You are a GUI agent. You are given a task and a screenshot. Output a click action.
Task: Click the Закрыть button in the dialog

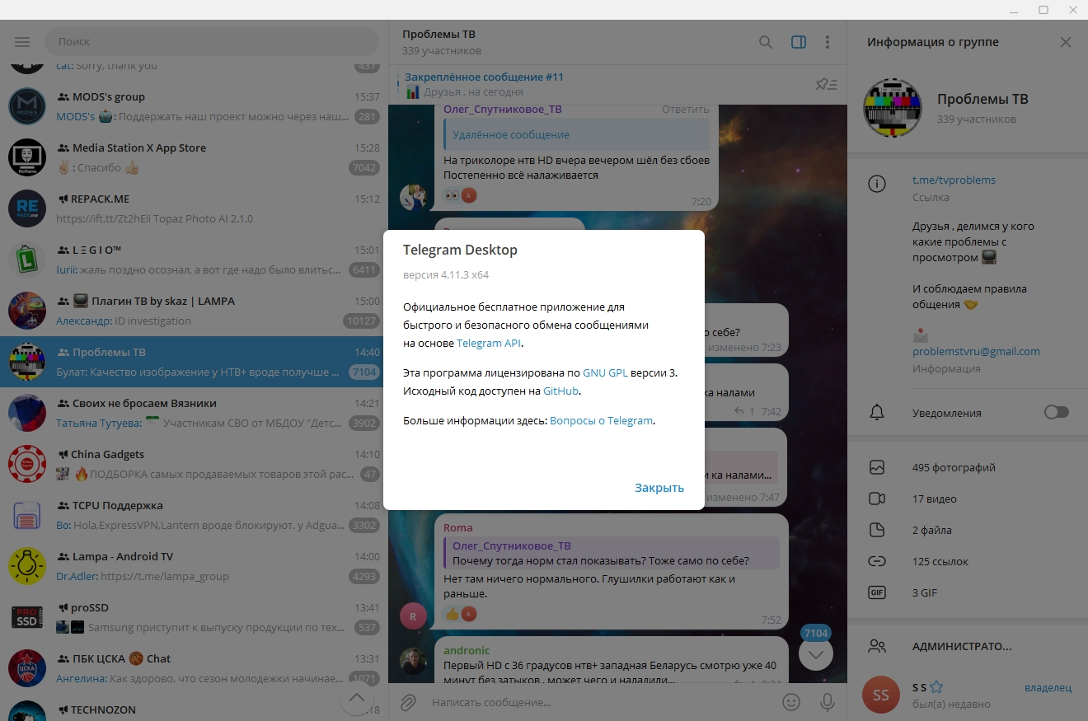[659, 488]
